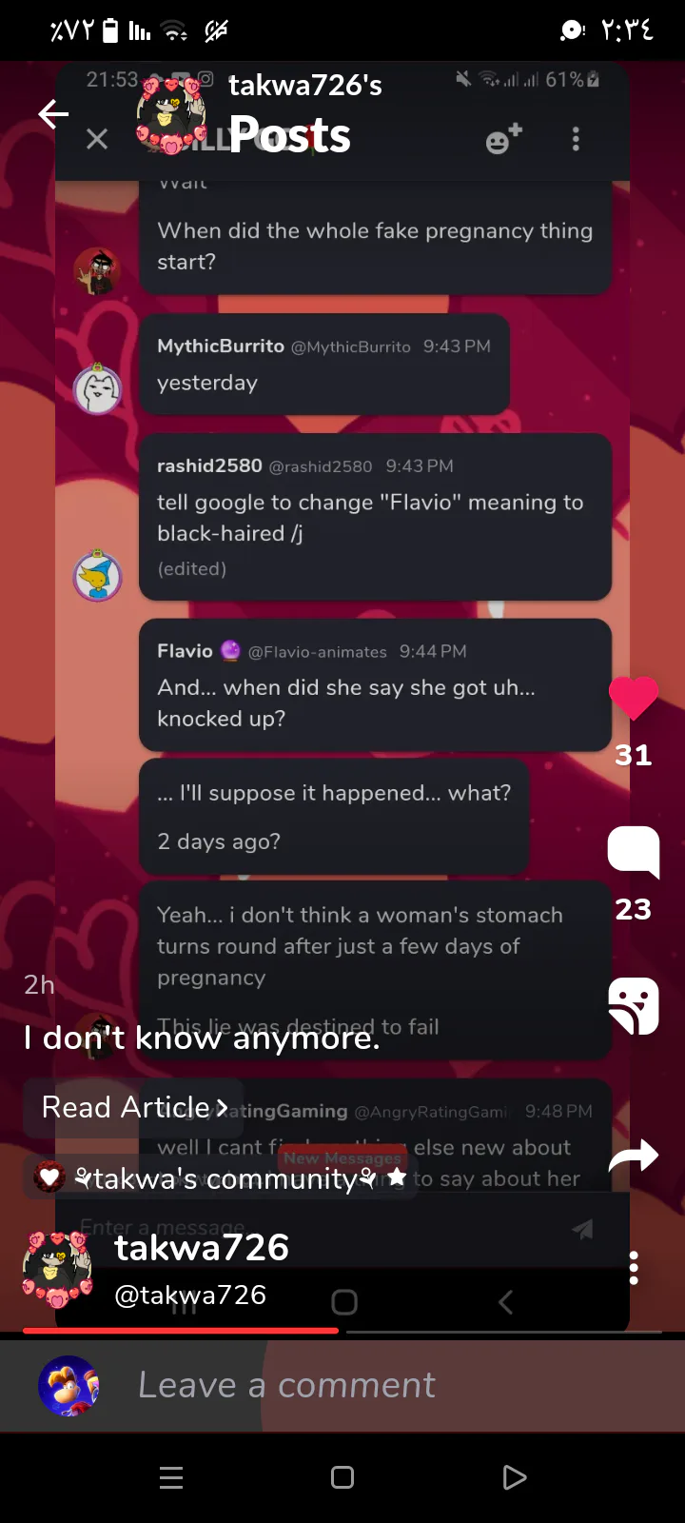The width and height of the screenshot is (685, 1523).
Task: Close the chat with the X icon
Action: tap(97, 140)
